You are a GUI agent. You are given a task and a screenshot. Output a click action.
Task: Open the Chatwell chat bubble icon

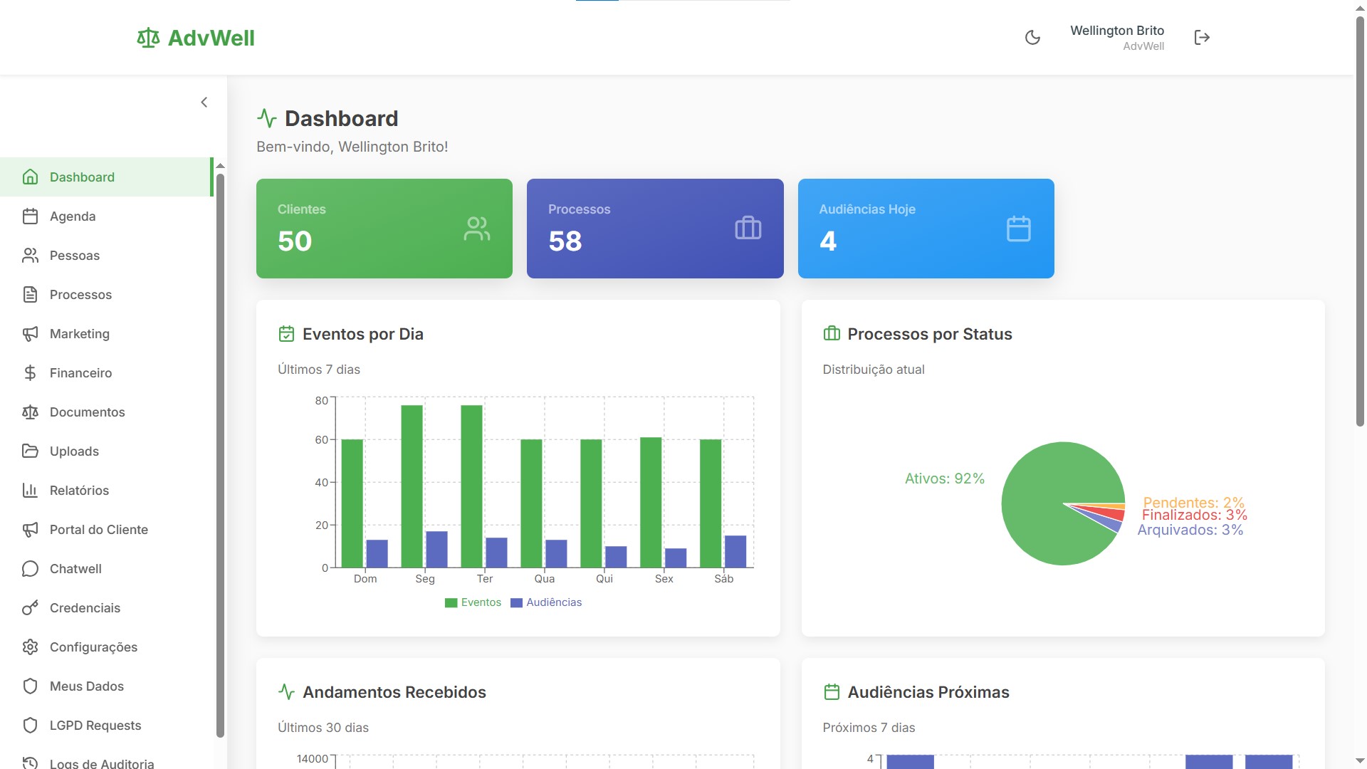coord(31,568)
